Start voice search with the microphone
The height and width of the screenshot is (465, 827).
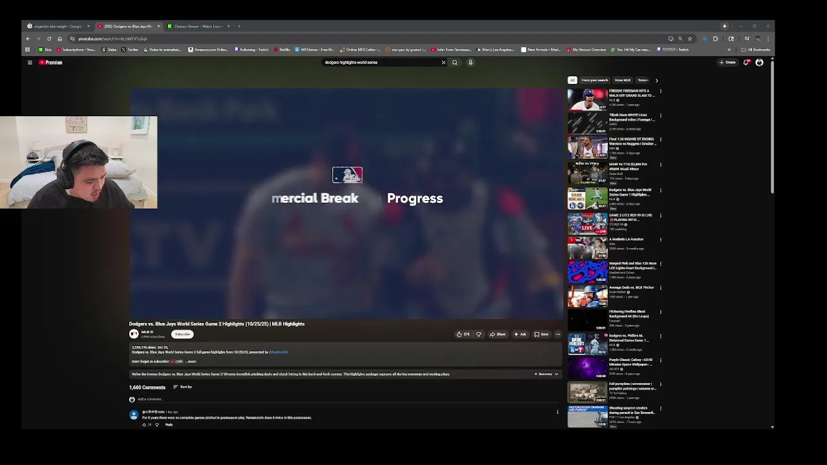coord(470,63)
